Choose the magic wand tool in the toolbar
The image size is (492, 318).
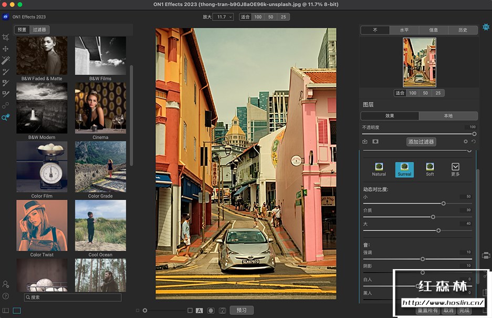tap(6, 60)
